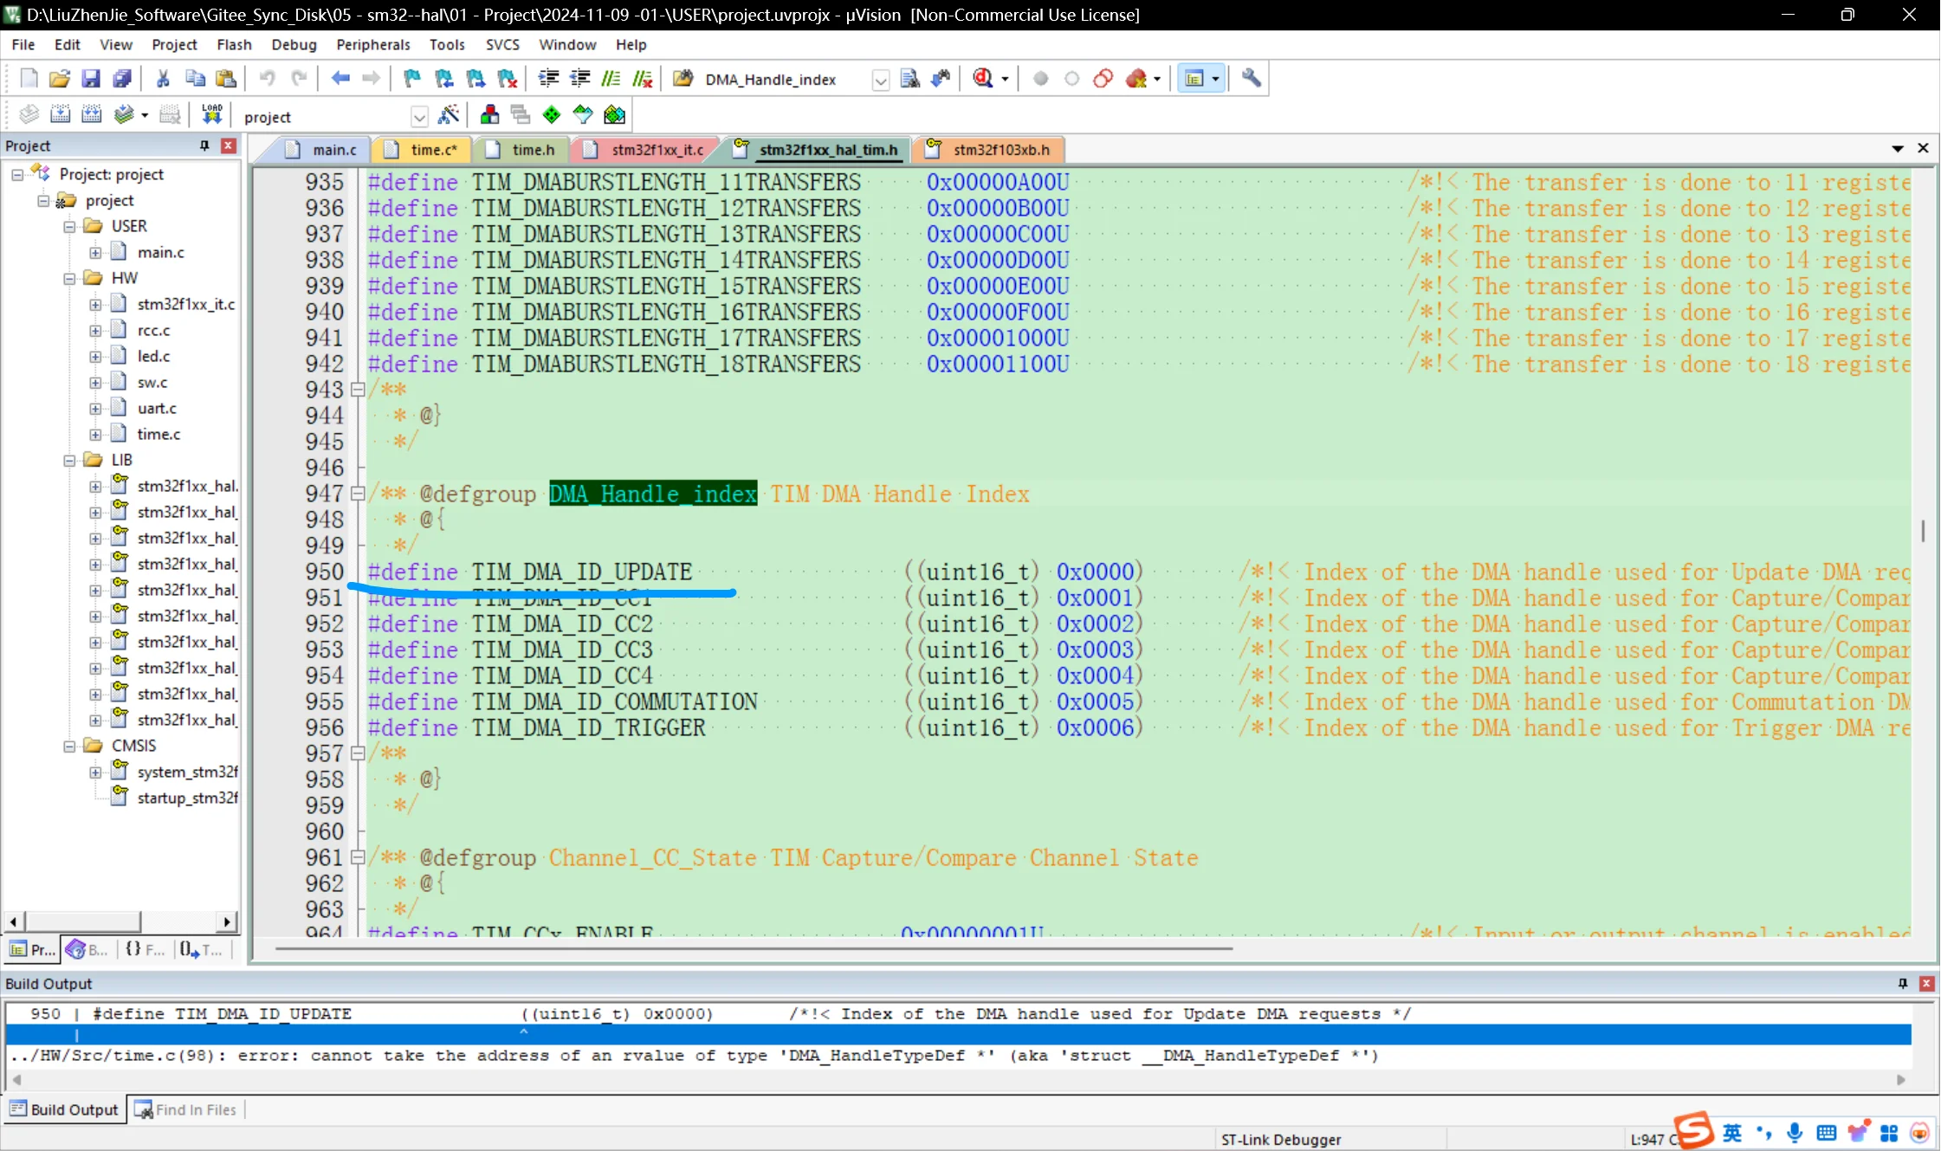Collapse the USER folder in tree
This screenshot has height=1151, width=1941.
[x=69, y=226]
